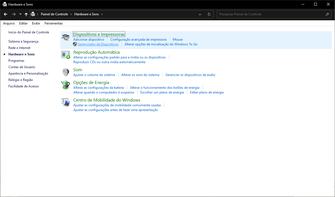Screen dimensions: 335x197
Task: Click the Som speaker icon
Action: [65, 72]
